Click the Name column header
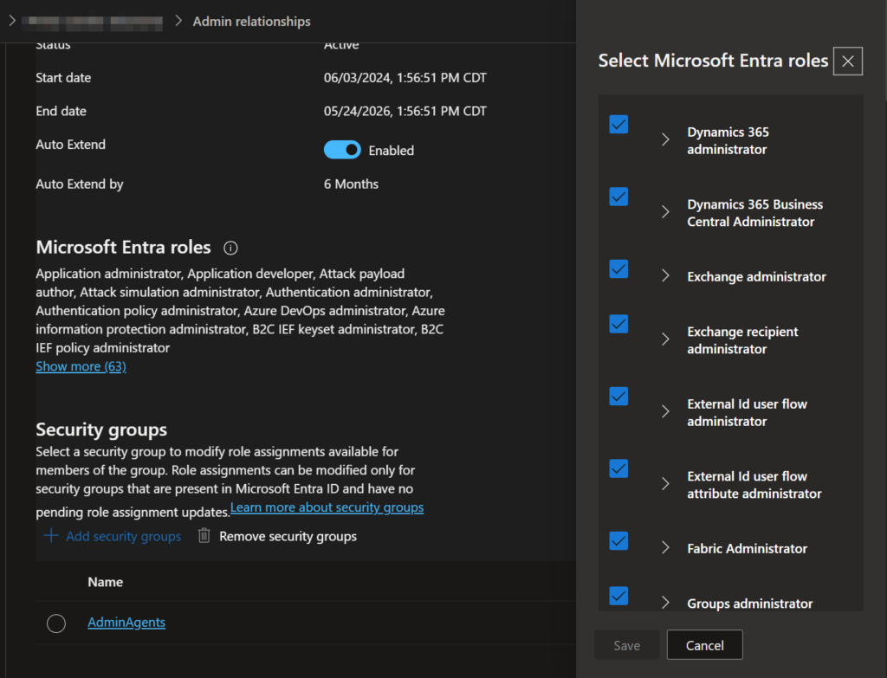Image resolution: width=887 pixels, height=678 pixels. [x=105, y=582]
